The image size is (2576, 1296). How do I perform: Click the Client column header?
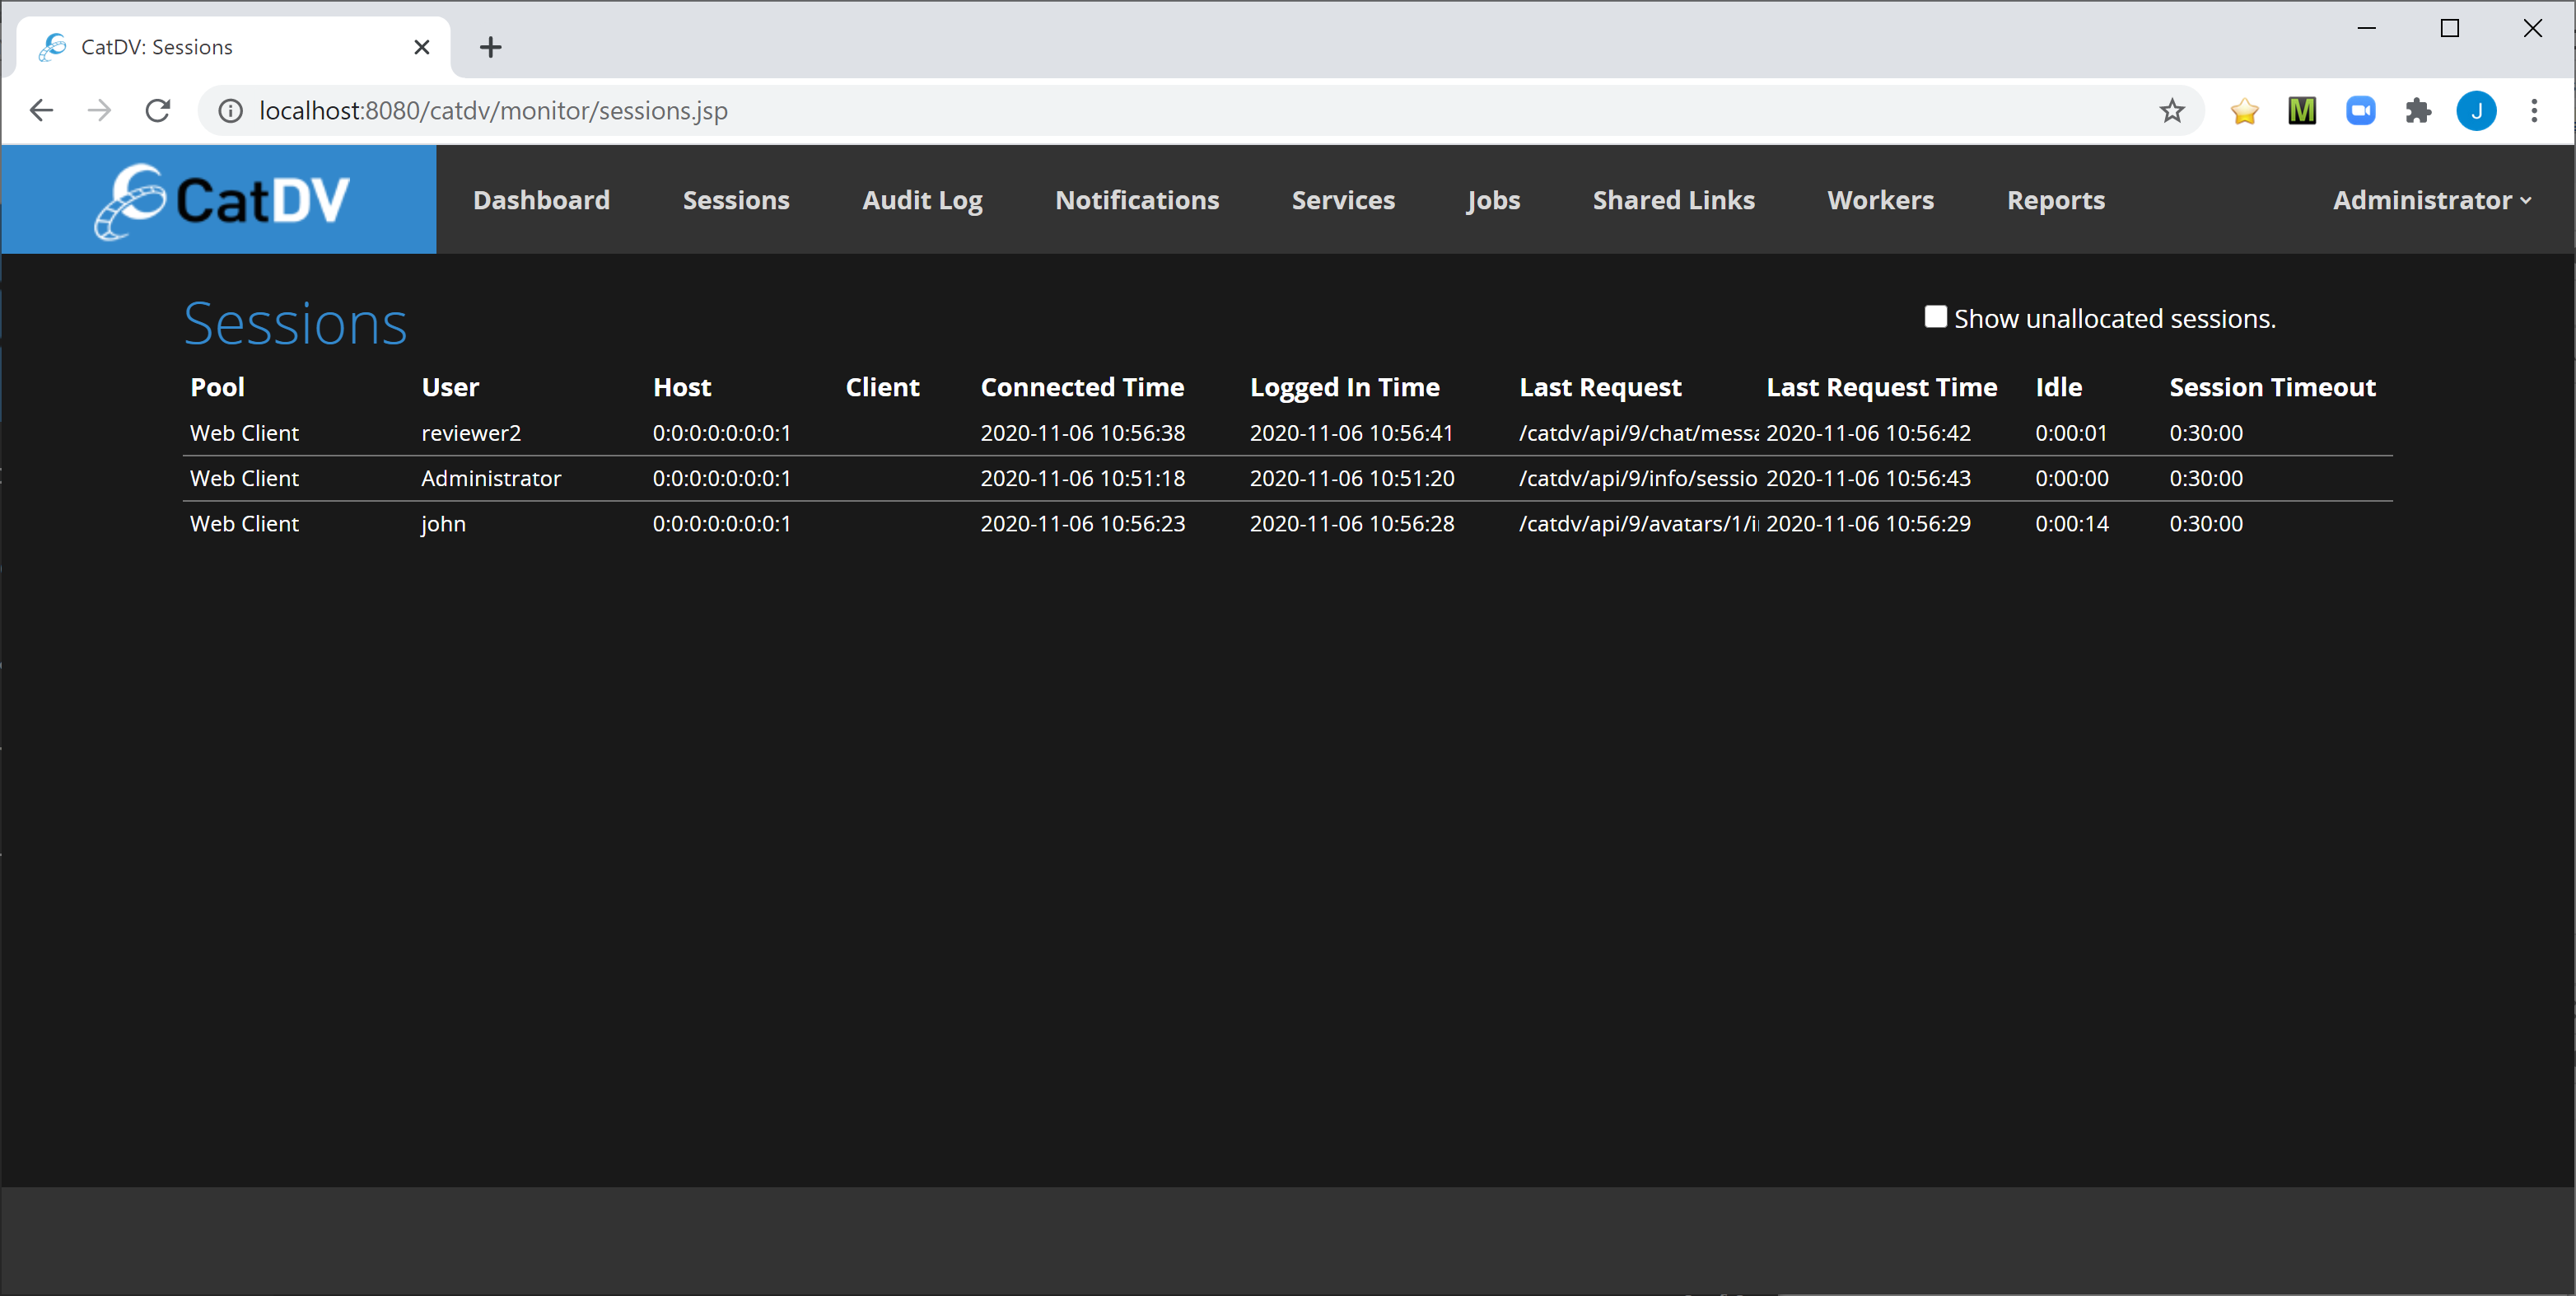click(x=882, y=387)
